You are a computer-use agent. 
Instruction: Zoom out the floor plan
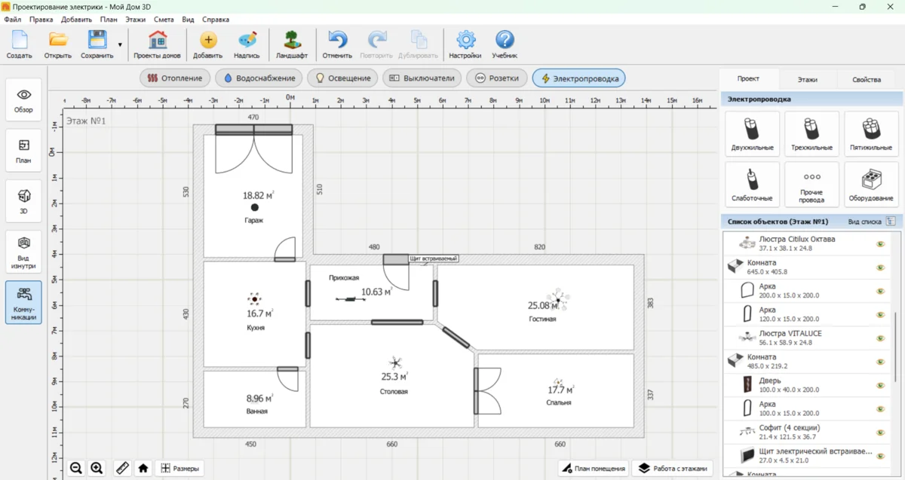76,468
